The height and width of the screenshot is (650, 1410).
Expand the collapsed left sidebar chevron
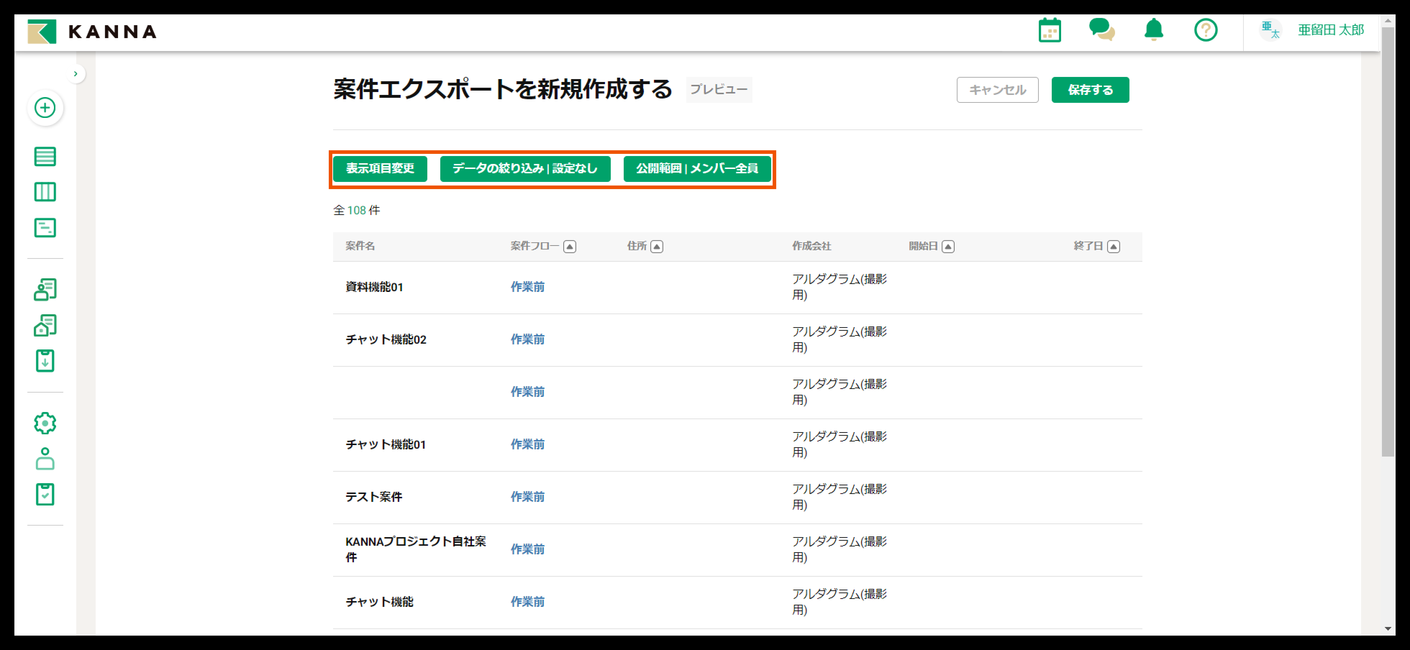tap(76, 73)
